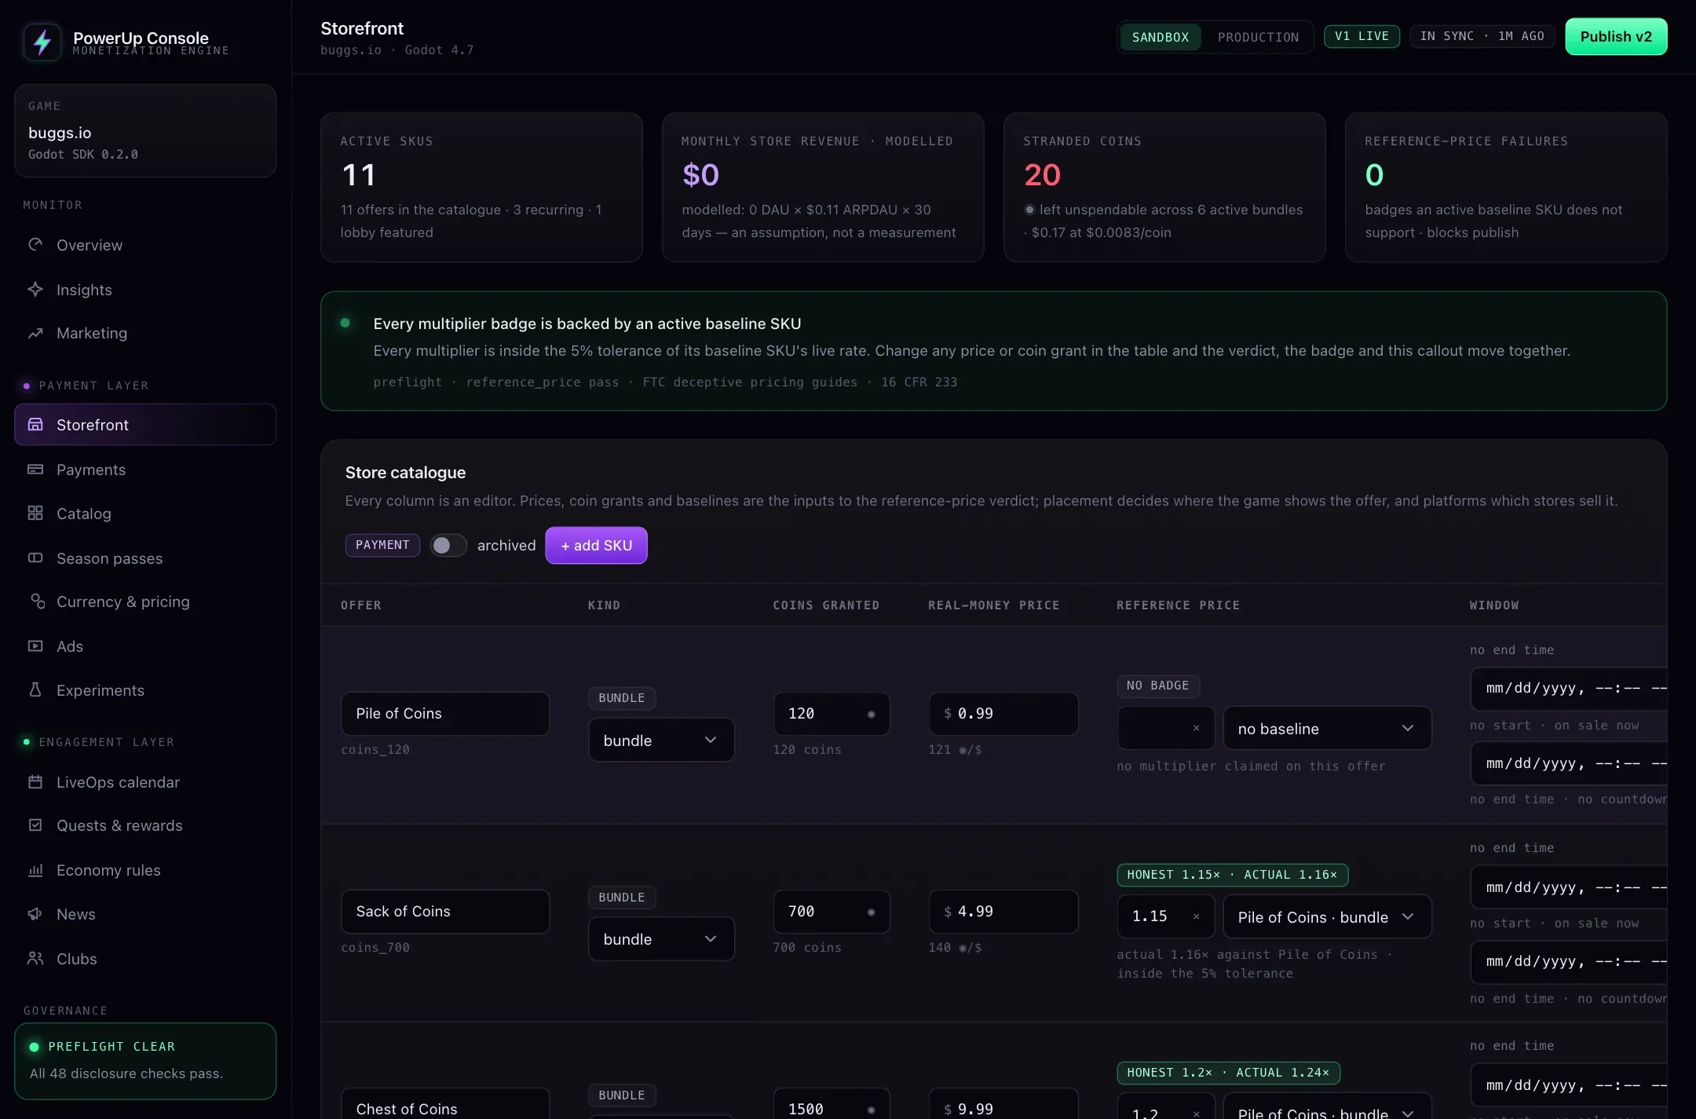1696x1119 pixels.
Task: Open the PREFLIGHT CLEAR governance card
Action: click(x=145, y=1061)
